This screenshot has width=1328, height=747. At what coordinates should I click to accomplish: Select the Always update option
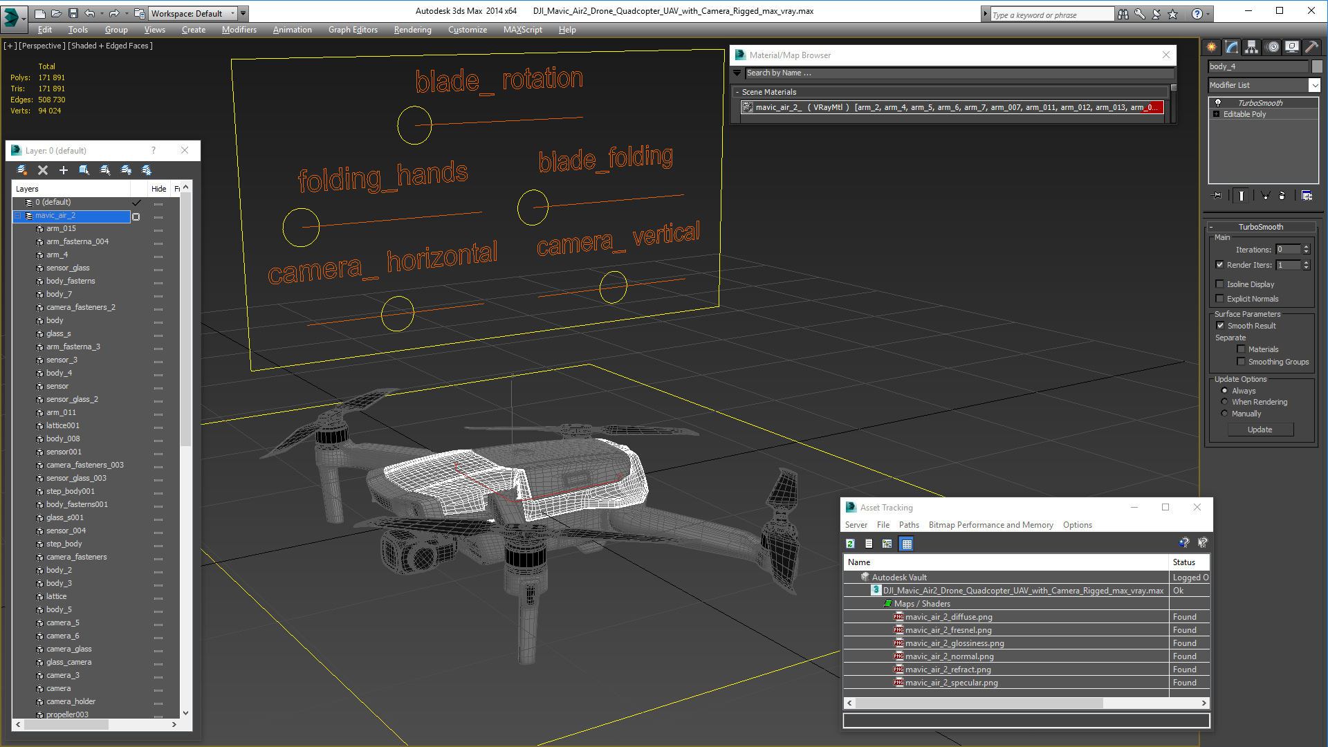[1224, 391]
